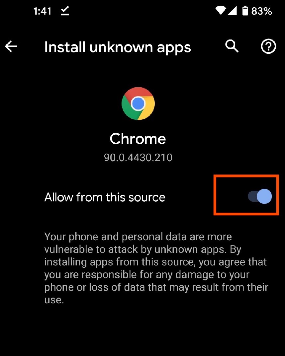The width and height of the screenshot is (285, 356).
Task: Click the orange highlight box border
Action: (x=246, y=176)
